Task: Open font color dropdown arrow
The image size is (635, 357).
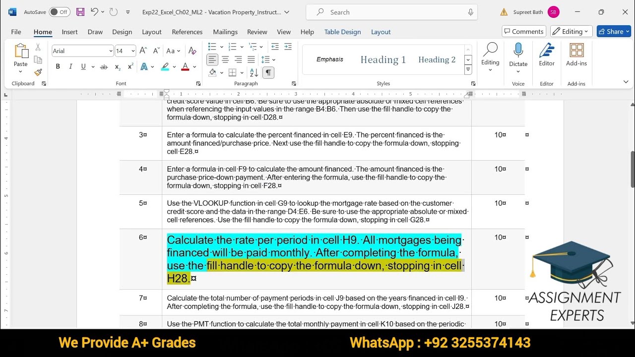Action: pos(194,66)
